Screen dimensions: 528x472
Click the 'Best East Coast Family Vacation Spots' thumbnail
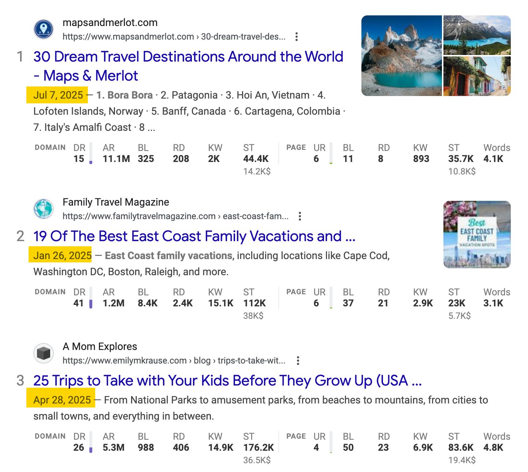click(x=477, y=234)
